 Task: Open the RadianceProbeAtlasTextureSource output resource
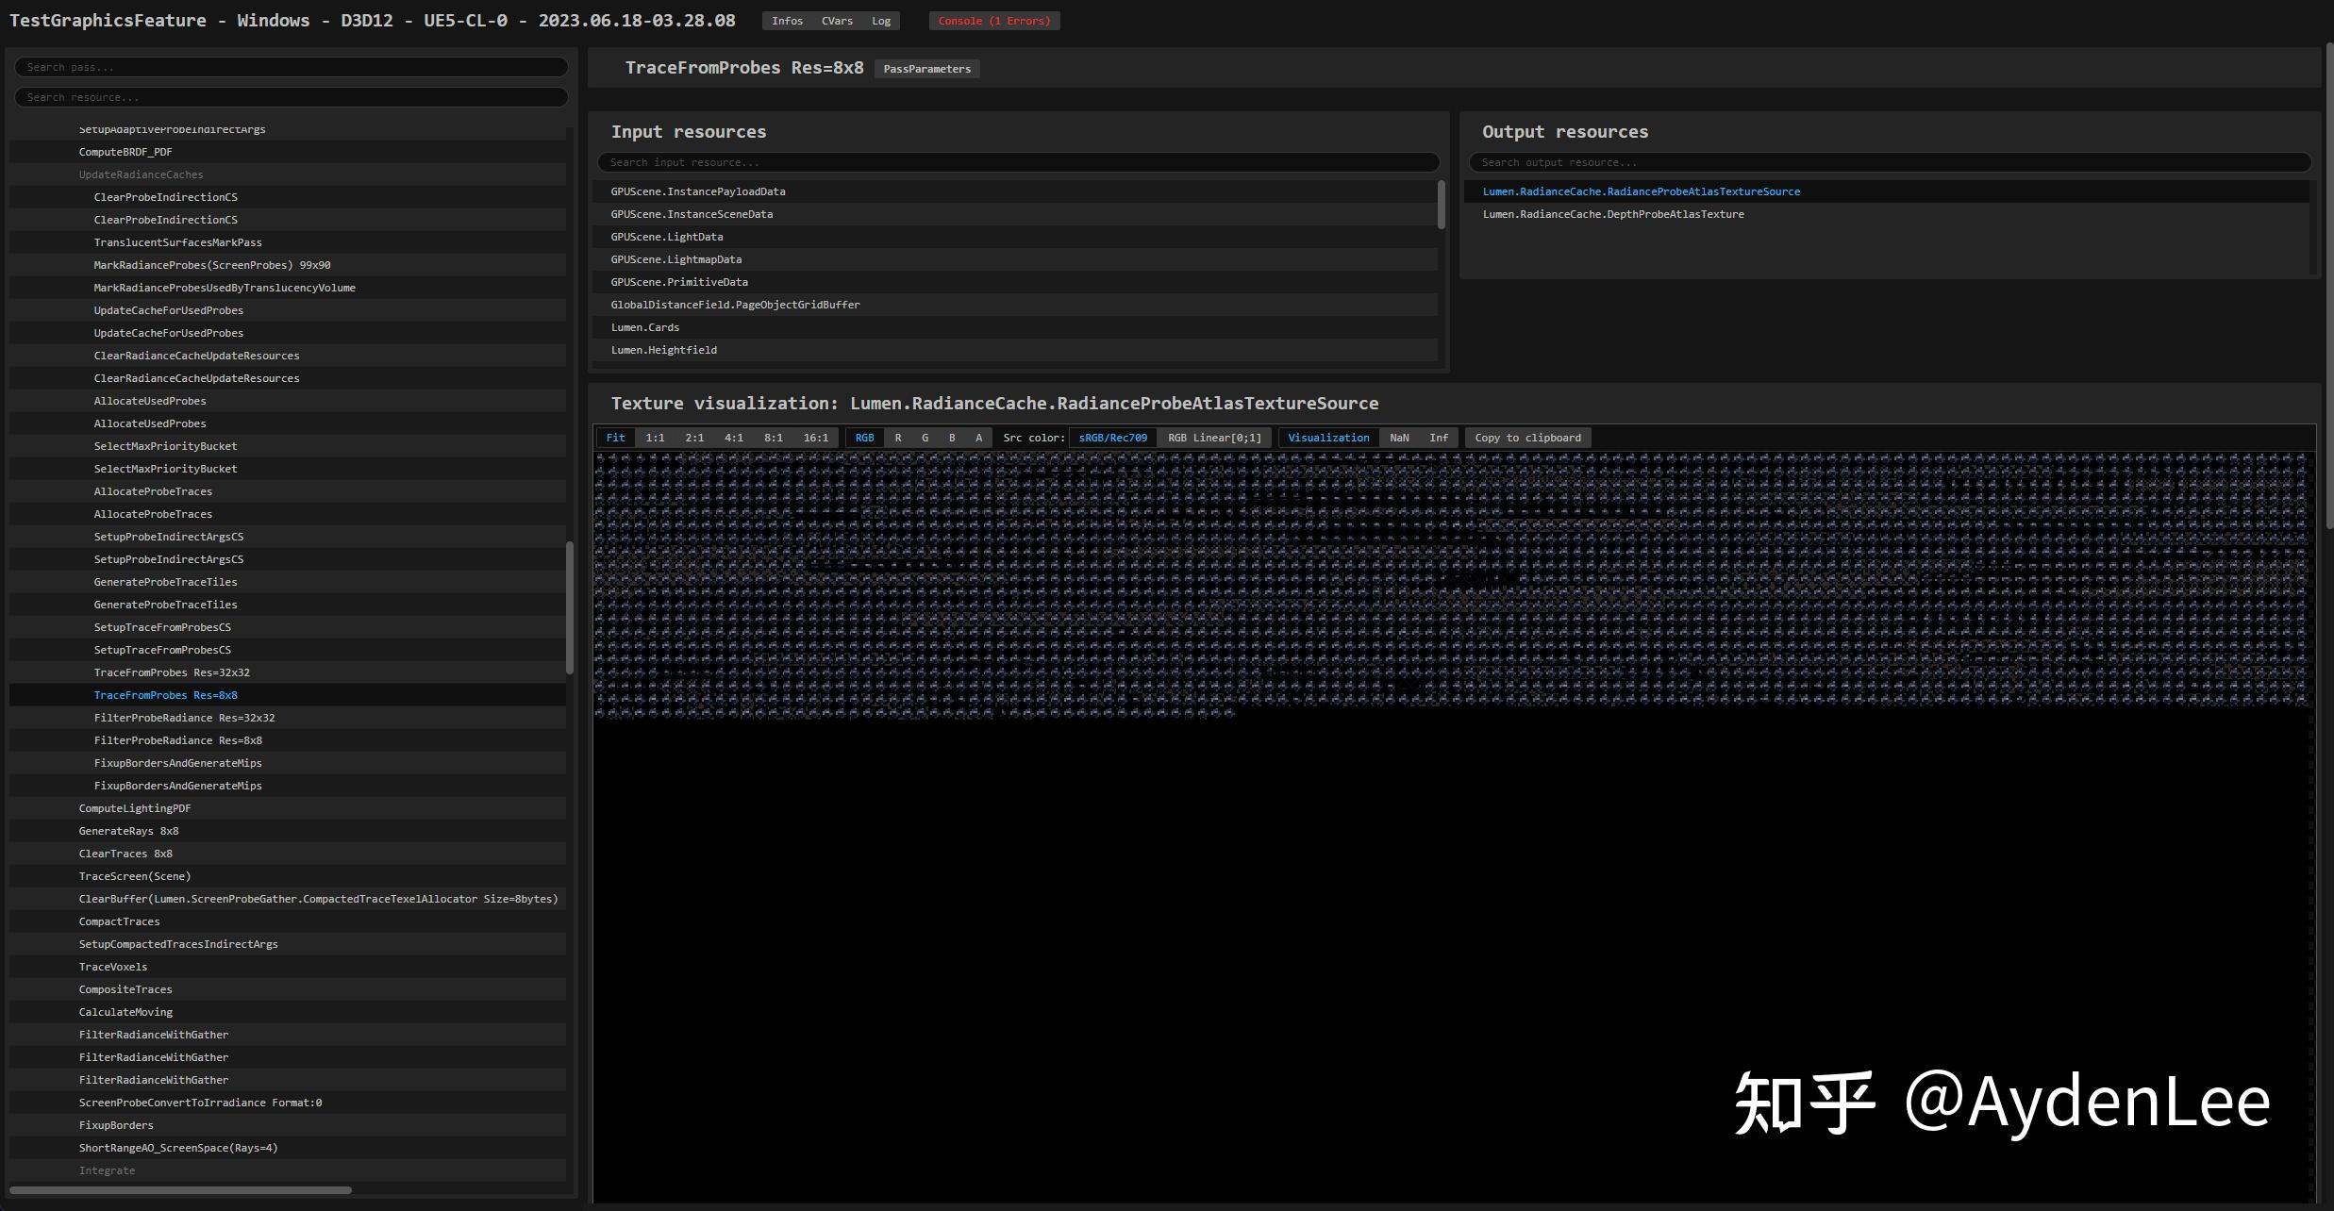1642,191
